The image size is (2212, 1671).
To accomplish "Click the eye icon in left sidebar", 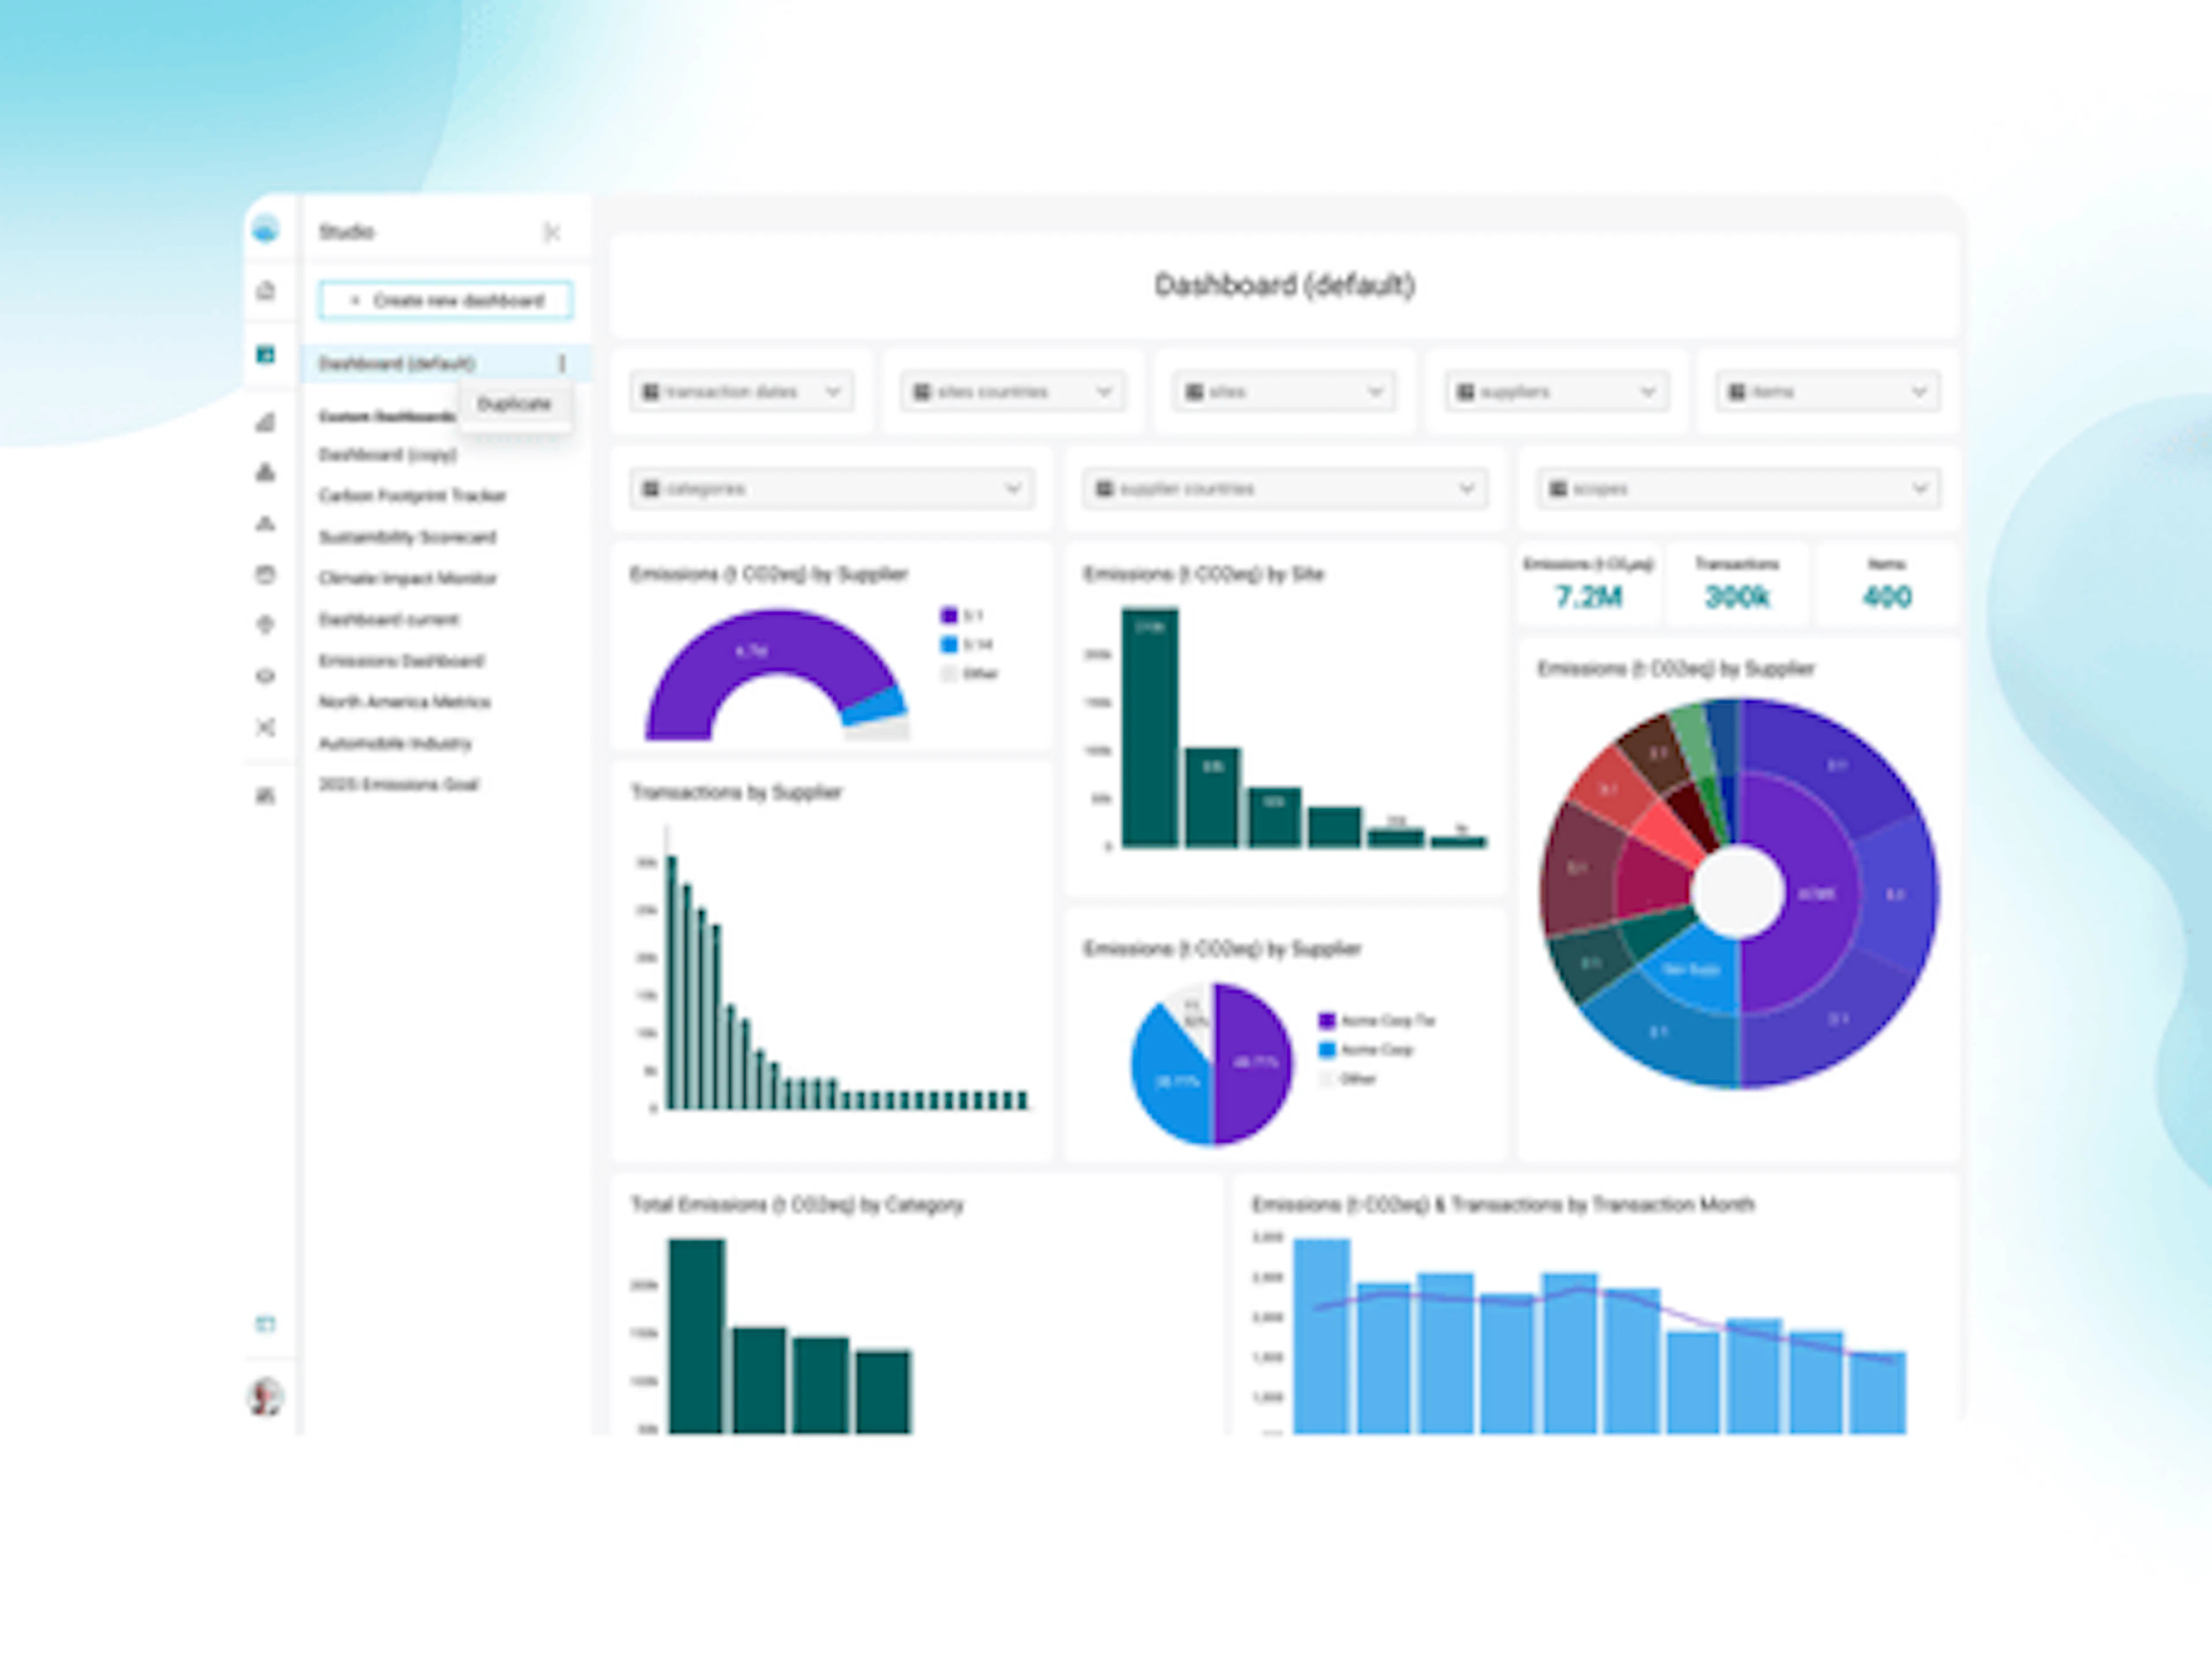I will pos(265,676).
